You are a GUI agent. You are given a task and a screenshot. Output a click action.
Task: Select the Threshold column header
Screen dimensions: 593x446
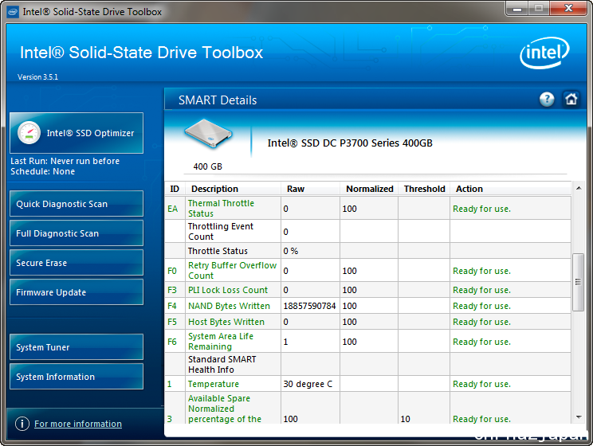[424, 189]
